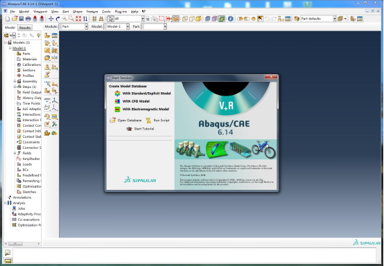Click the Auto-Fit View icon
The width and height of the screenshot is (384, 266).
(x=78, y=19)
